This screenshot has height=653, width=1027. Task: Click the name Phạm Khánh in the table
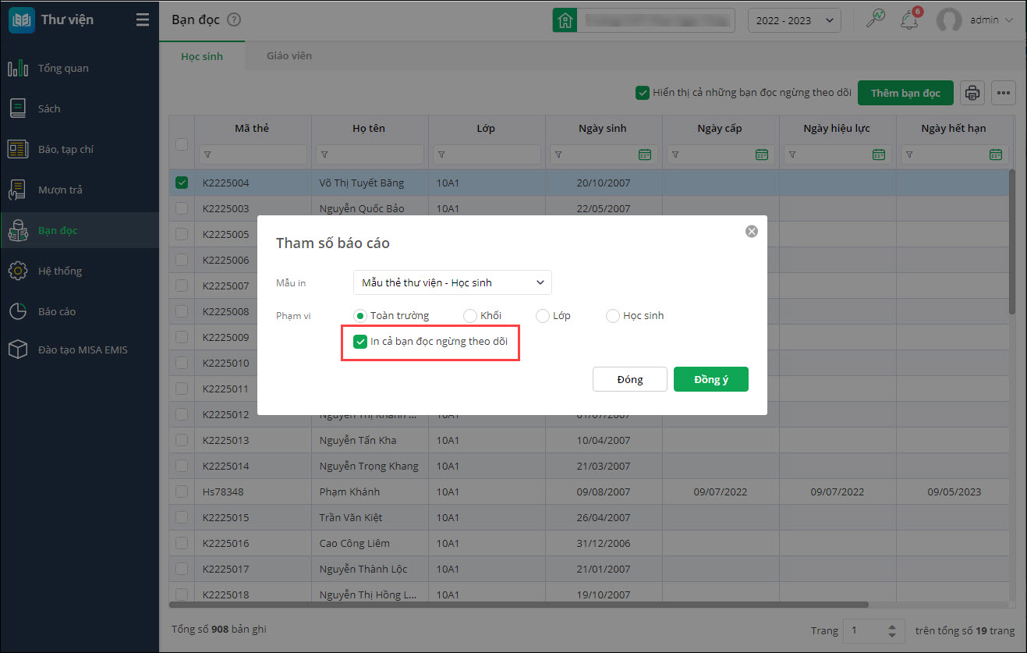tap(349, 492)
